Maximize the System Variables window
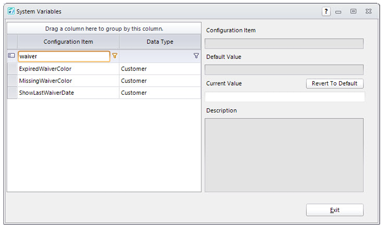 coord(353,11)
